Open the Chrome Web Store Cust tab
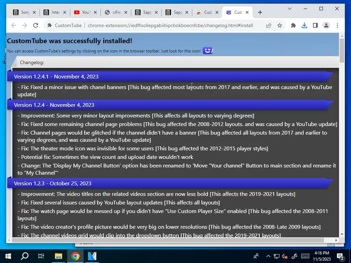351x263 pixels. coord(205,12)
